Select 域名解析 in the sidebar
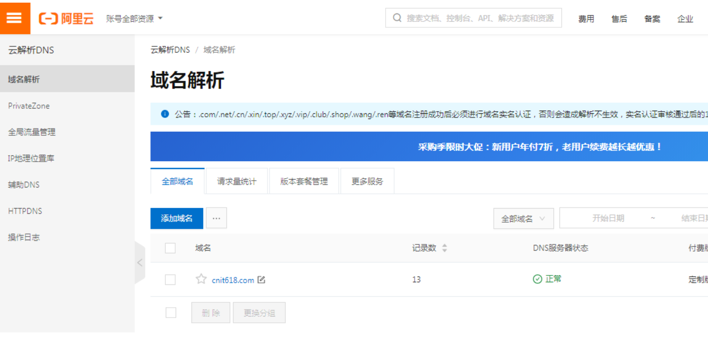 [x=68, y=79]
